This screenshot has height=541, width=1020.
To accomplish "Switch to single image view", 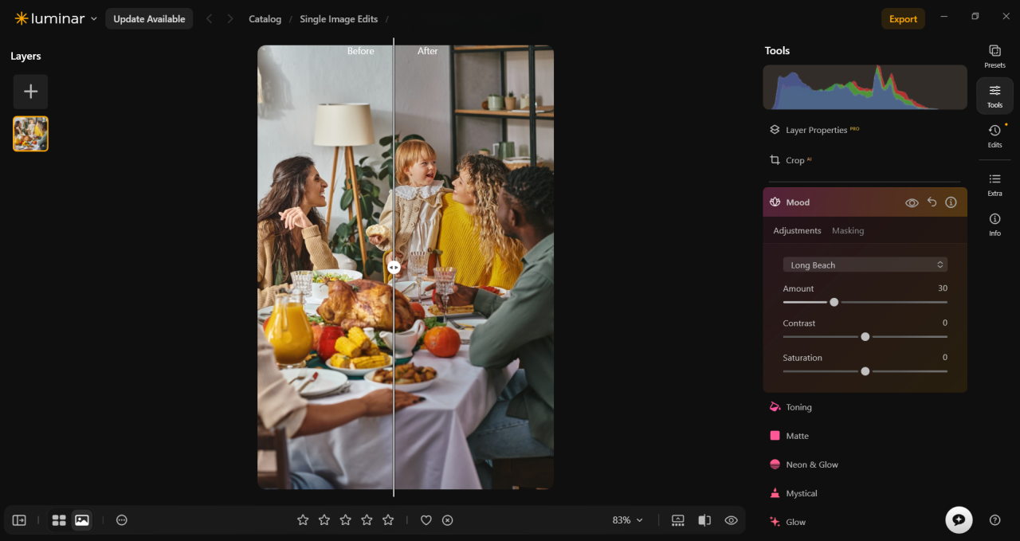I will coord(81,520).
